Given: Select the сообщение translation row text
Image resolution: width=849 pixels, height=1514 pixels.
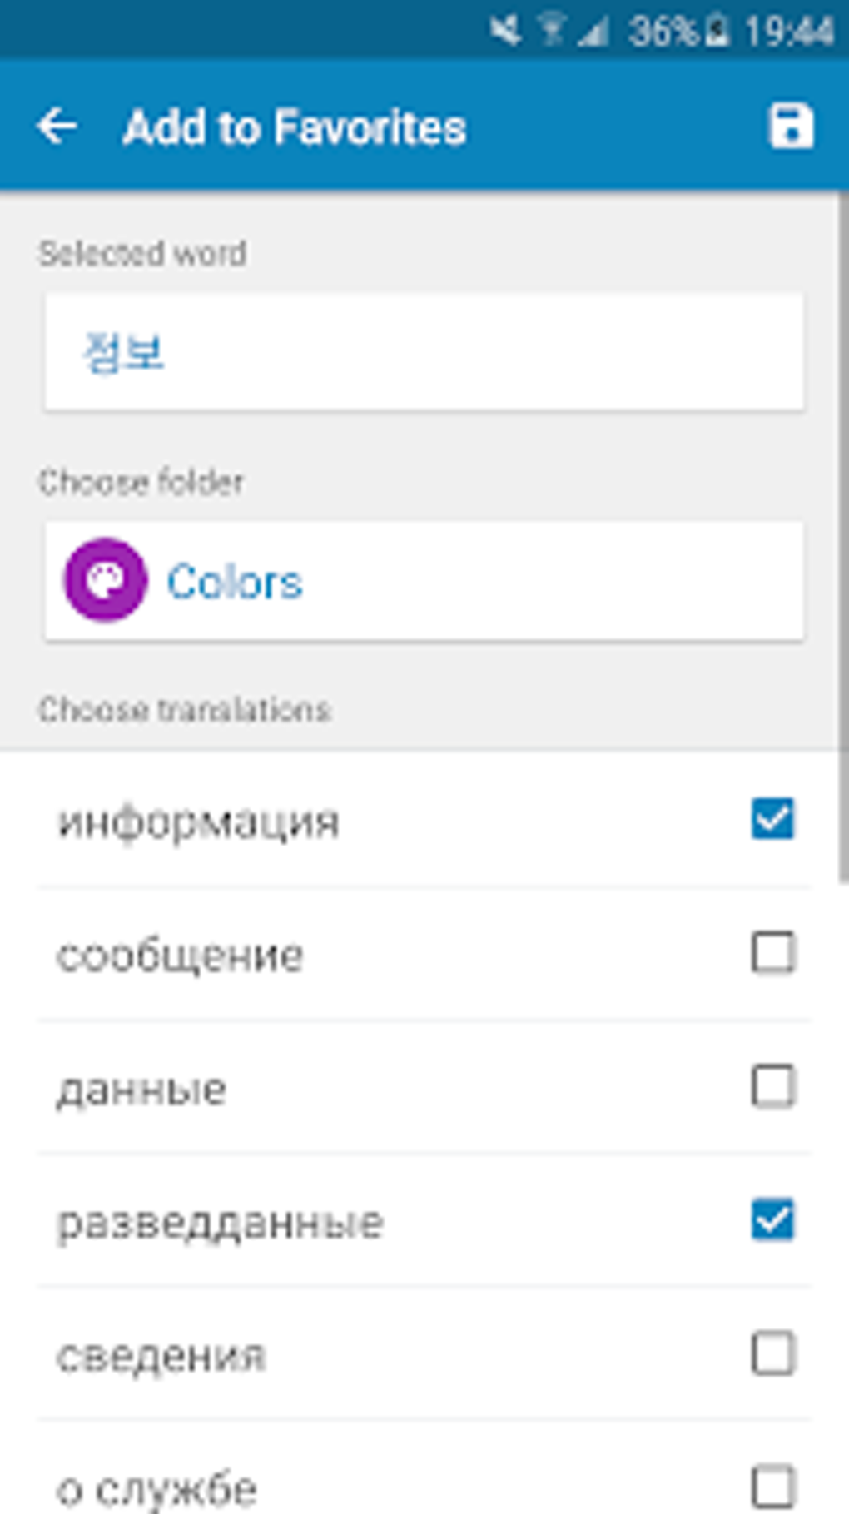Looking at the screenshot, I should (x=180, y=955).
